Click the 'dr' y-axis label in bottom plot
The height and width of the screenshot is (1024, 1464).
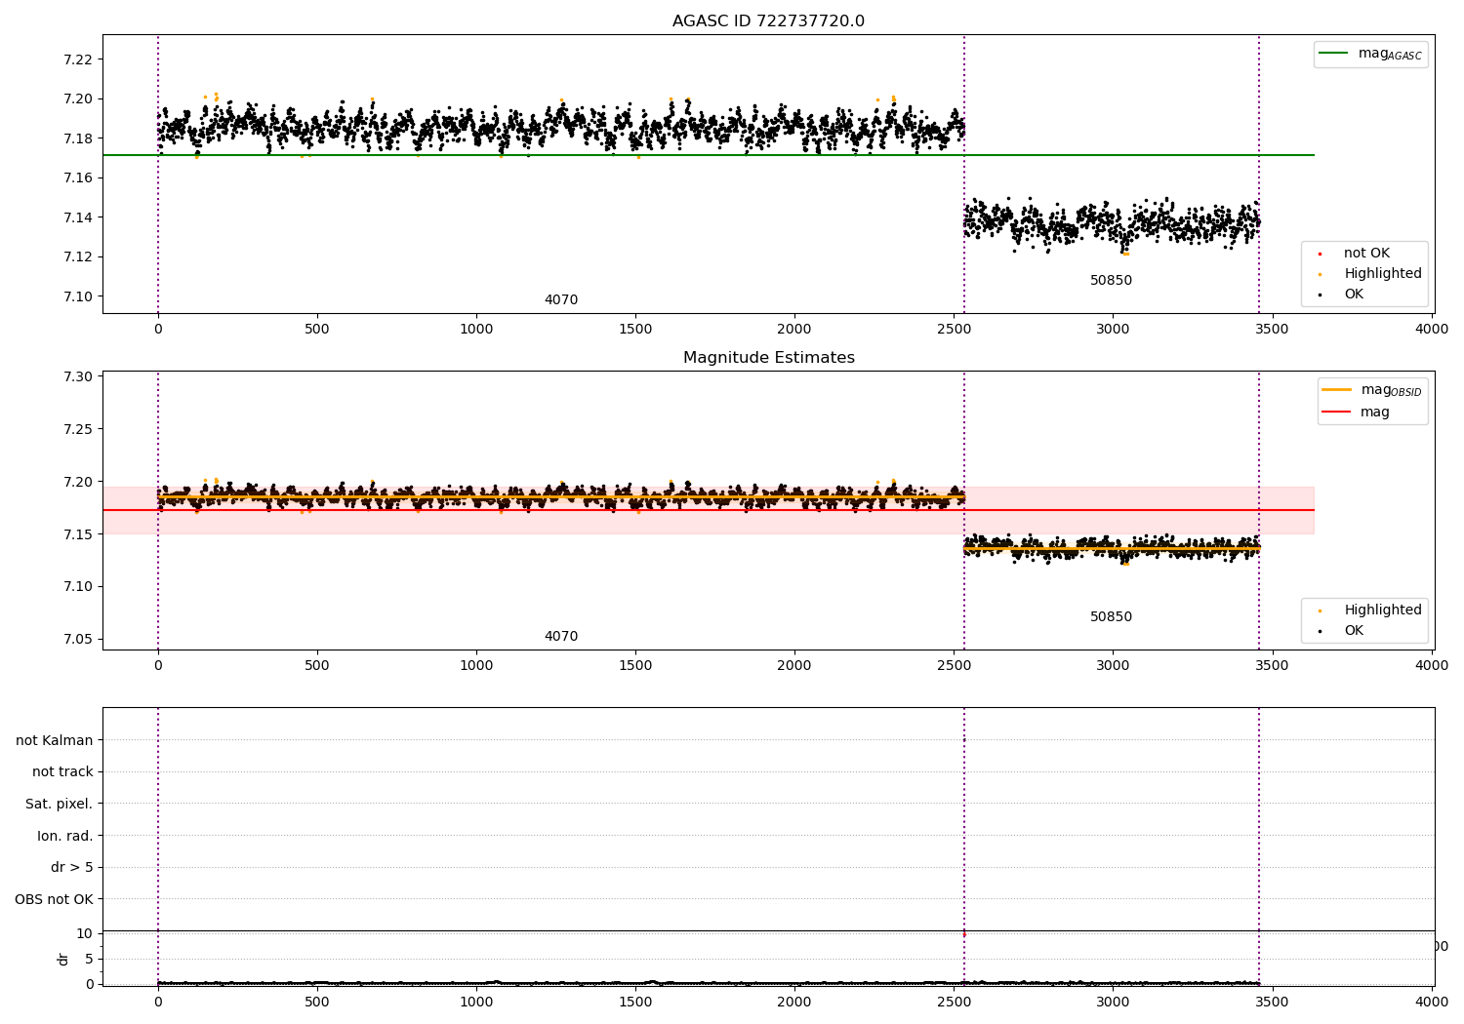click(x=63, y=959)
